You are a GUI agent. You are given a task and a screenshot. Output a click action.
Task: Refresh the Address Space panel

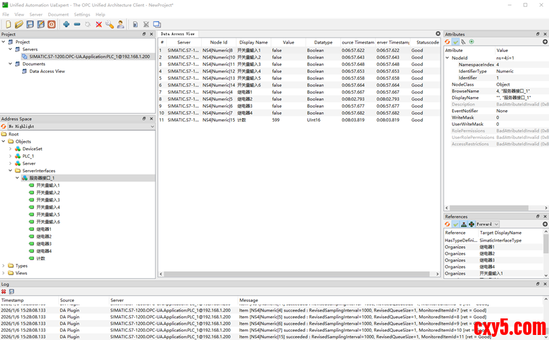click(4, 126)
